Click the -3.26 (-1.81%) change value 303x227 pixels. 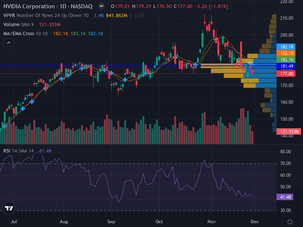pyautogui.click(x=211, y=6)
